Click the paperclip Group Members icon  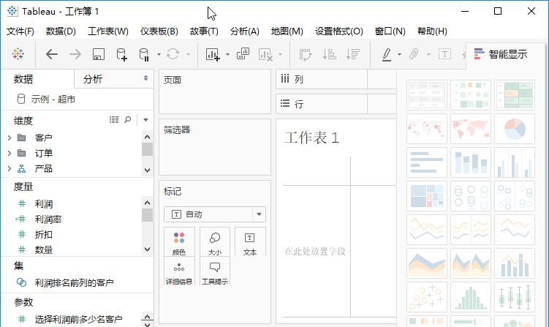[x=414, y=54]
